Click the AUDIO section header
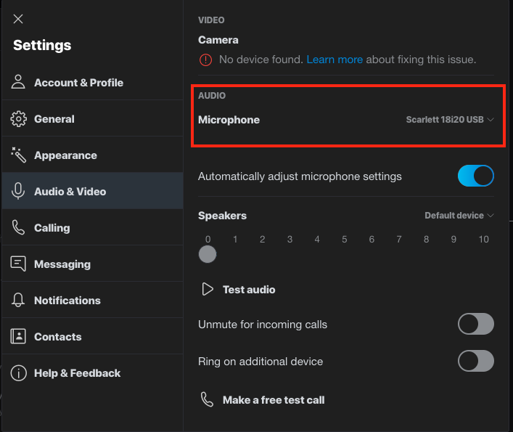The image size is (513, 432). tap(212, 96)
